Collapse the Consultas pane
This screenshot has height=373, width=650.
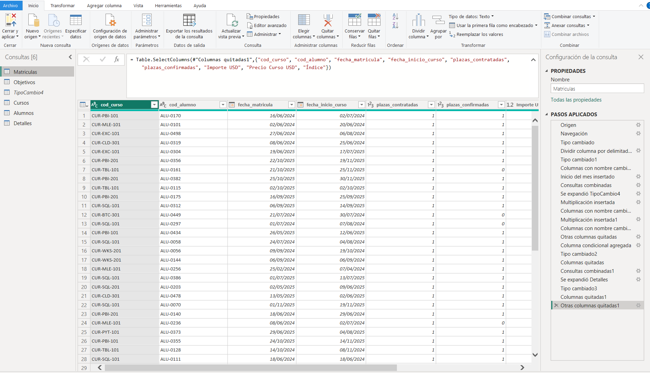tap(70, 57)
